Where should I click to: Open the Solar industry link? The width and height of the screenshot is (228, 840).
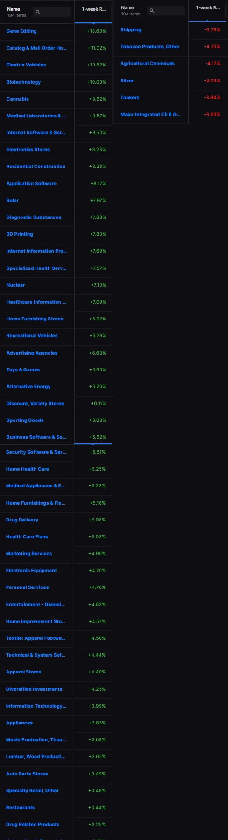[x=13, y=201]
